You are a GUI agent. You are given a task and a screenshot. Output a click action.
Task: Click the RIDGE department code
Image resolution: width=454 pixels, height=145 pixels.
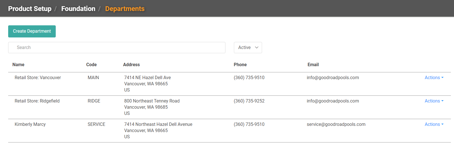[94, 101]
